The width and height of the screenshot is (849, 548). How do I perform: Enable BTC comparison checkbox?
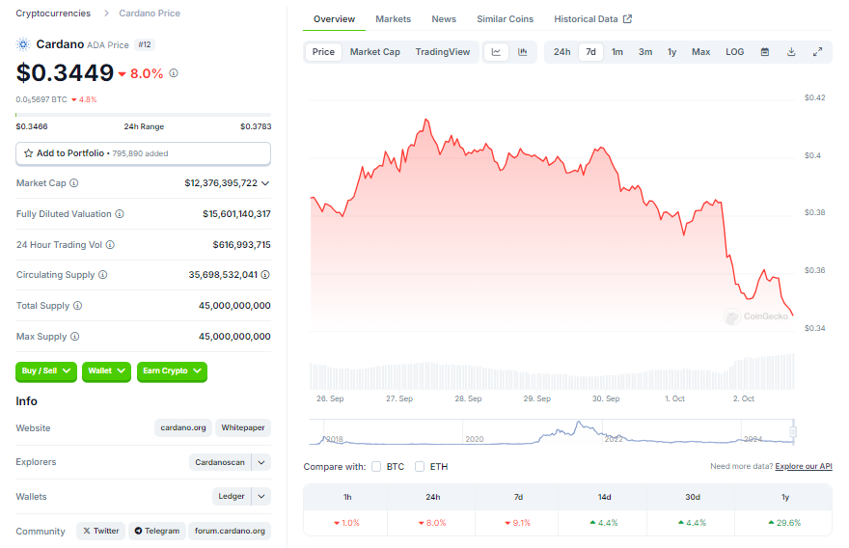[376, 467]
